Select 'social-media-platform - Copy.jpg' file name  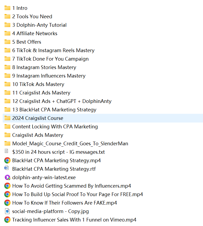click(51, 211)
